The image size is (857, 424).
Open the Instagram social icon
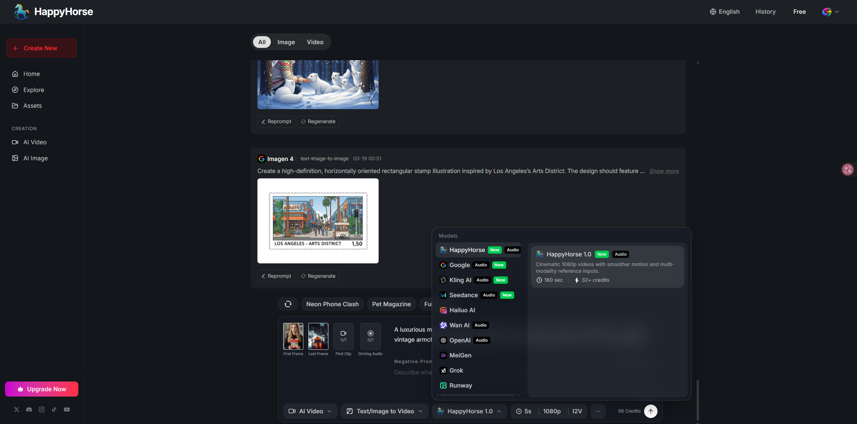point(42,409)
